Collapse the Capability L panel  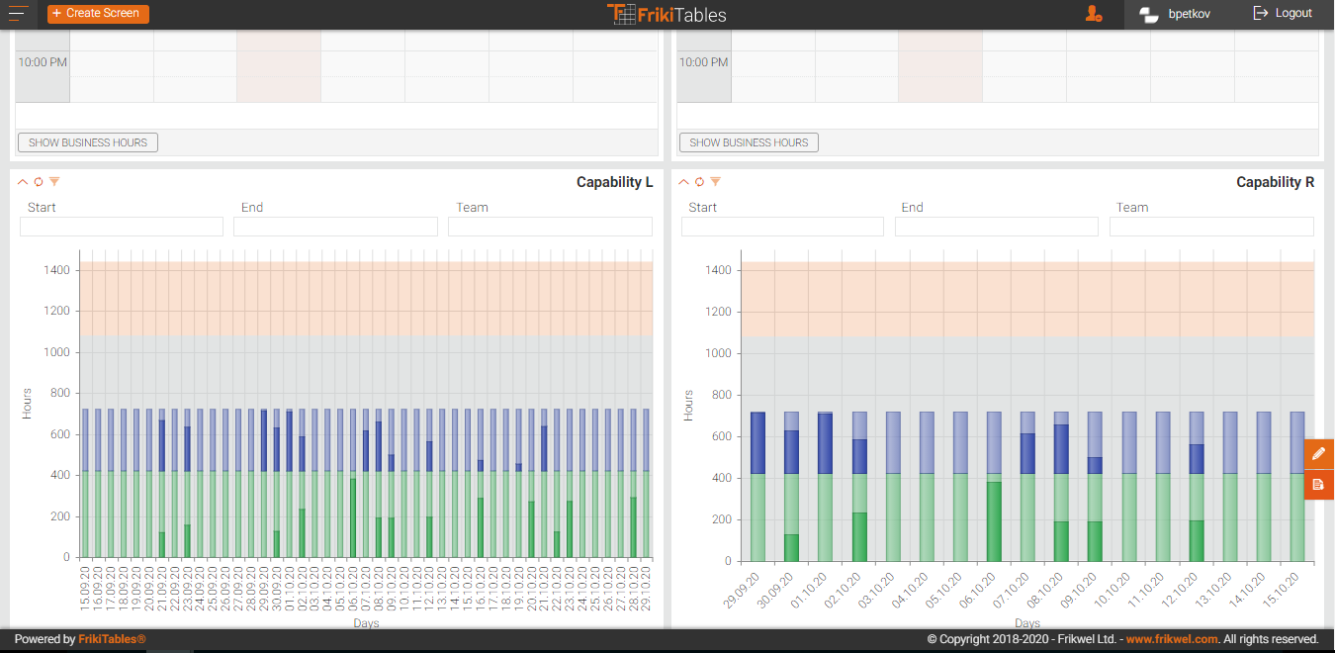[24, 182]
